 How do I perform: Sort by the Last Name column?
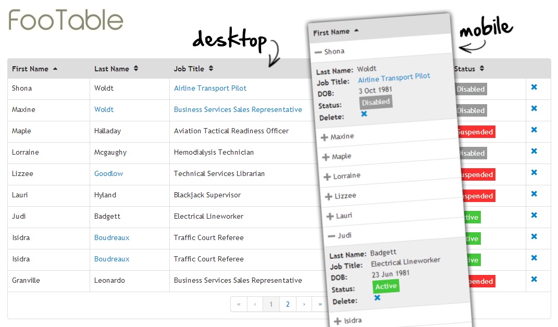tap(116, 69)
